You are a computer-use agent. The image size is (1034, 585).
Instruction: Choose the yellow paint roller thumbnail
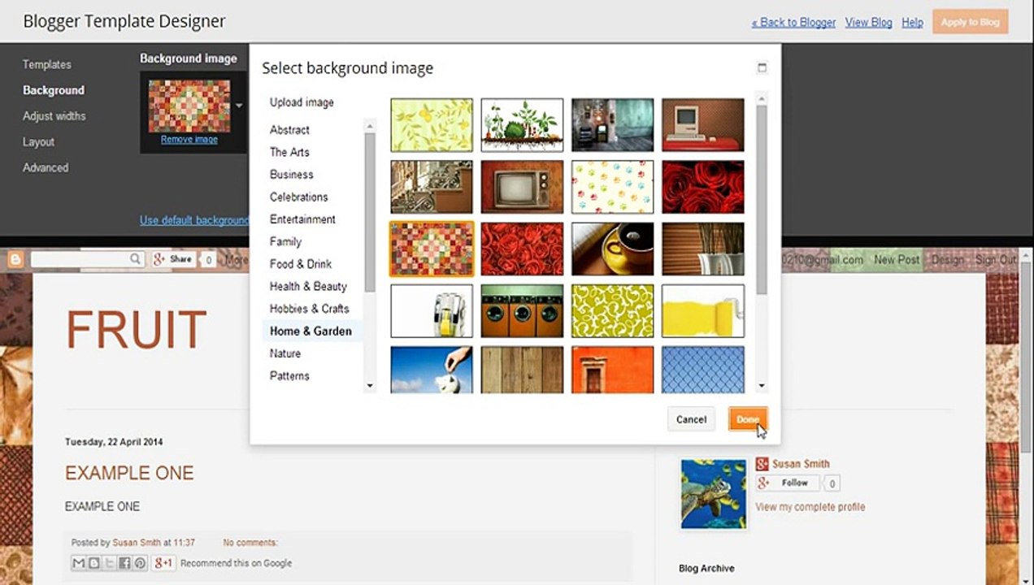click(703, 310)
